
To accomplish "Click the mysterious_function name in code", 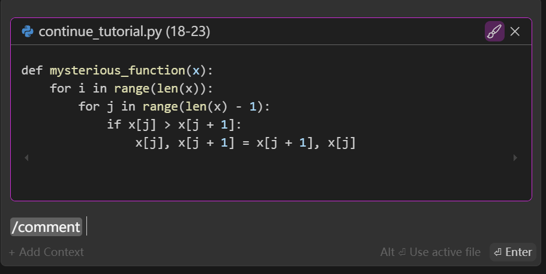I will (x=117, y=70).
